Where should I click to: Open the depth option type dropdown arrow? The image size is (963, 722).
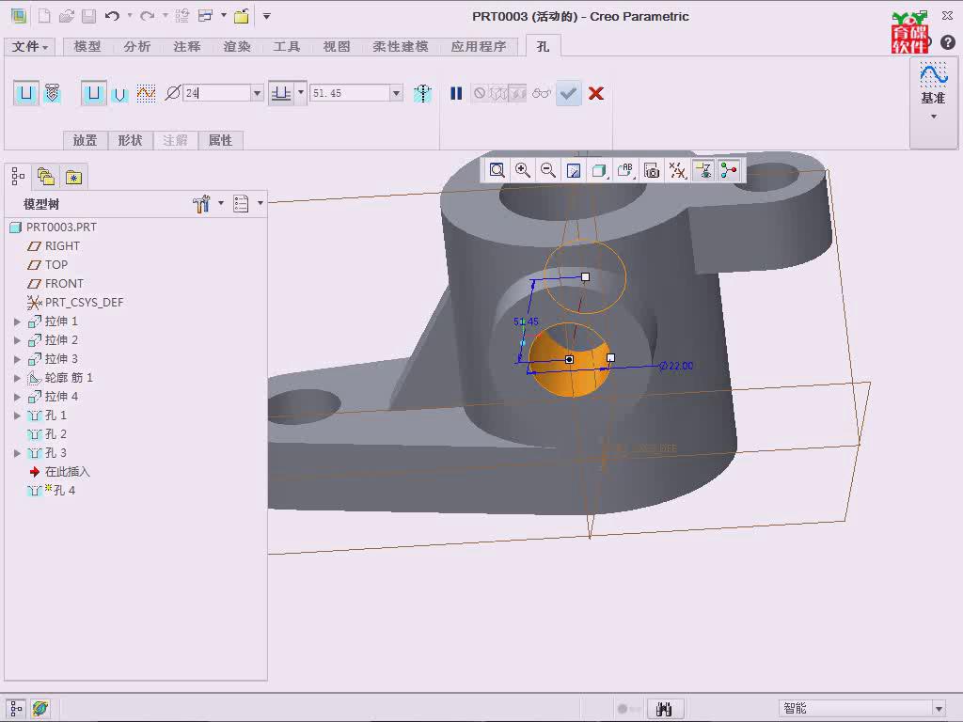(301, 93)
